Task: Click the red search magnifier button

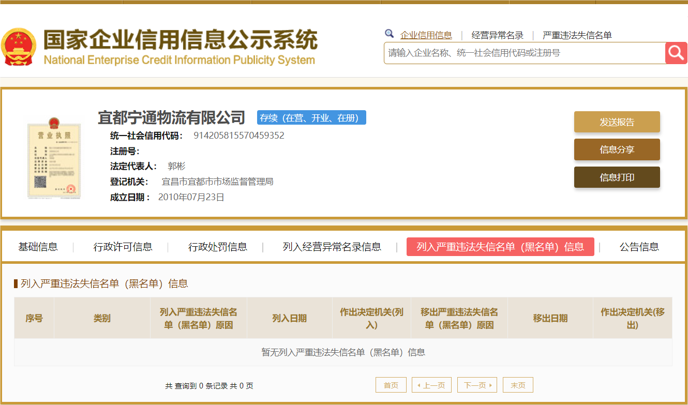Action: pyautogui.click(x=676, y=53)
